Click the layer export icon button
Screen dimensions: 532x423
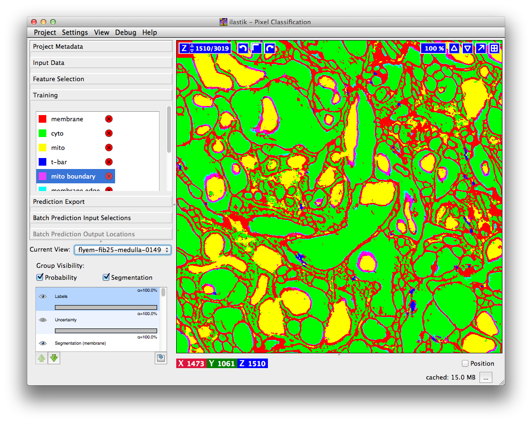tap(161, 358)
